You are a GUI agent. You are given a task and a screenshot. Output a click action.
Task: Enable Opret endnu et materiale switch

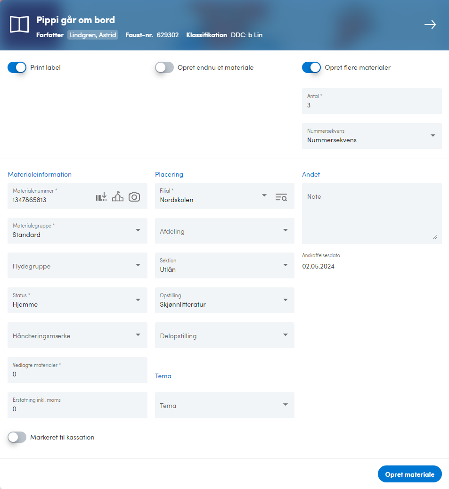(164, 67)
